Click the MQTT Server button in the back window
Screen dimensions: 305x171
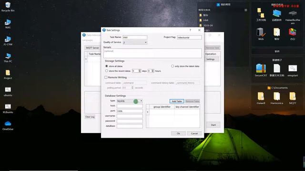(92, 47)
